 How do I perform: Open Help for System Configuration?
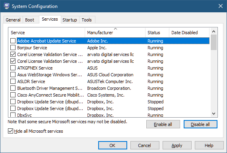pyautogui.click(x=209, y=145)
